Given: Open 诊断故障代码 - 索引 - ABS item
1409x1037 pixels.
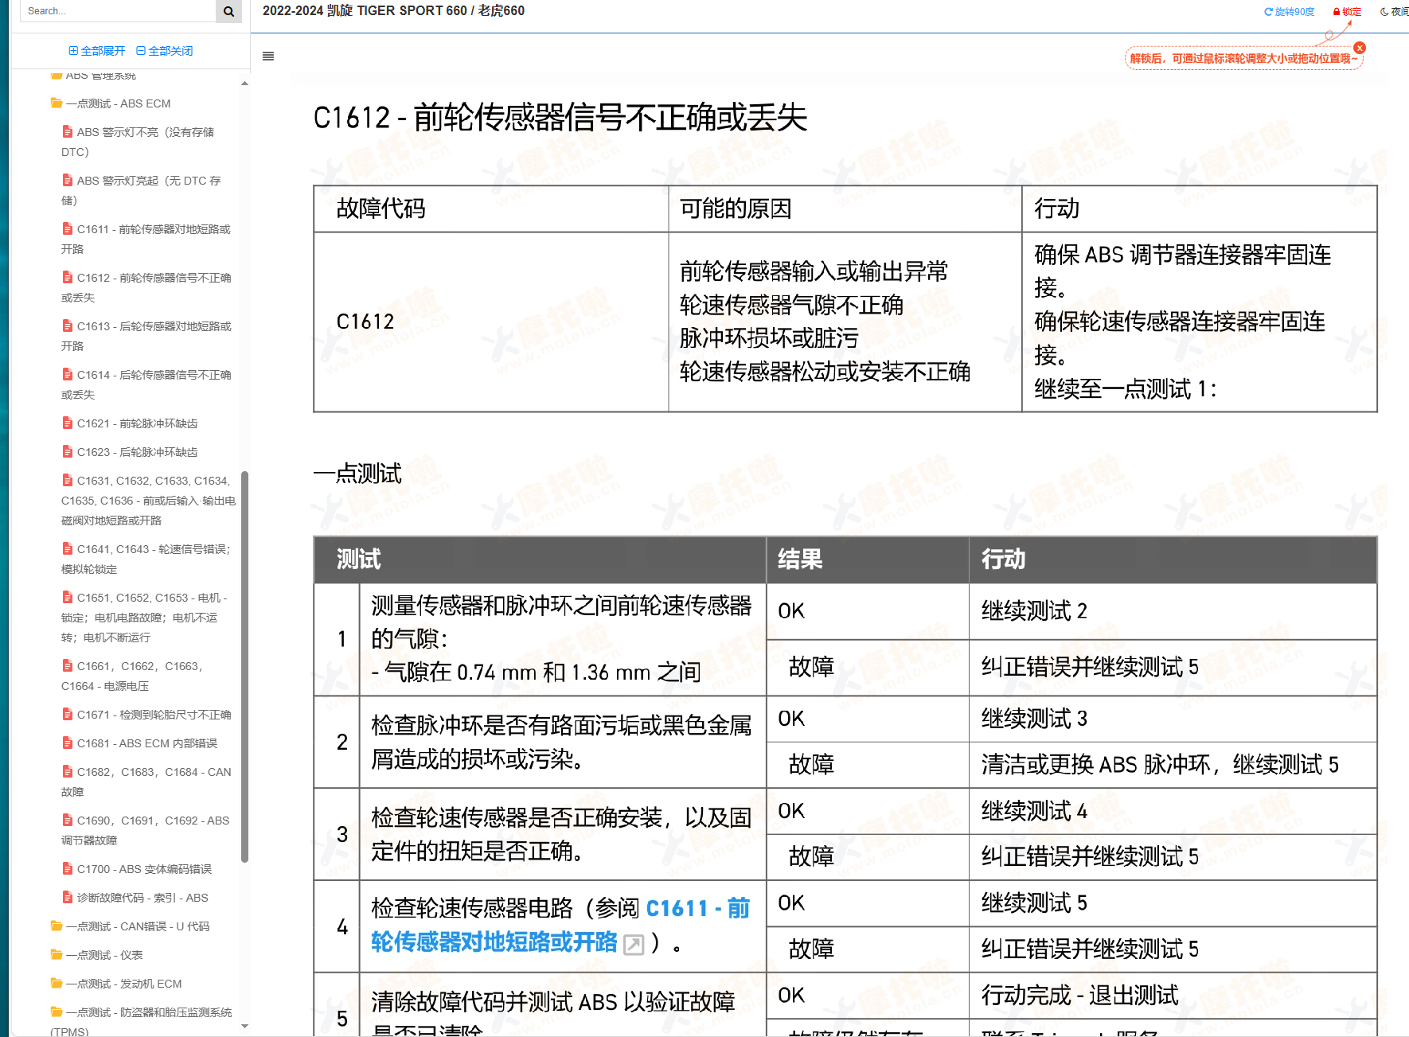Looking at the screenshot, I should 135,898.
